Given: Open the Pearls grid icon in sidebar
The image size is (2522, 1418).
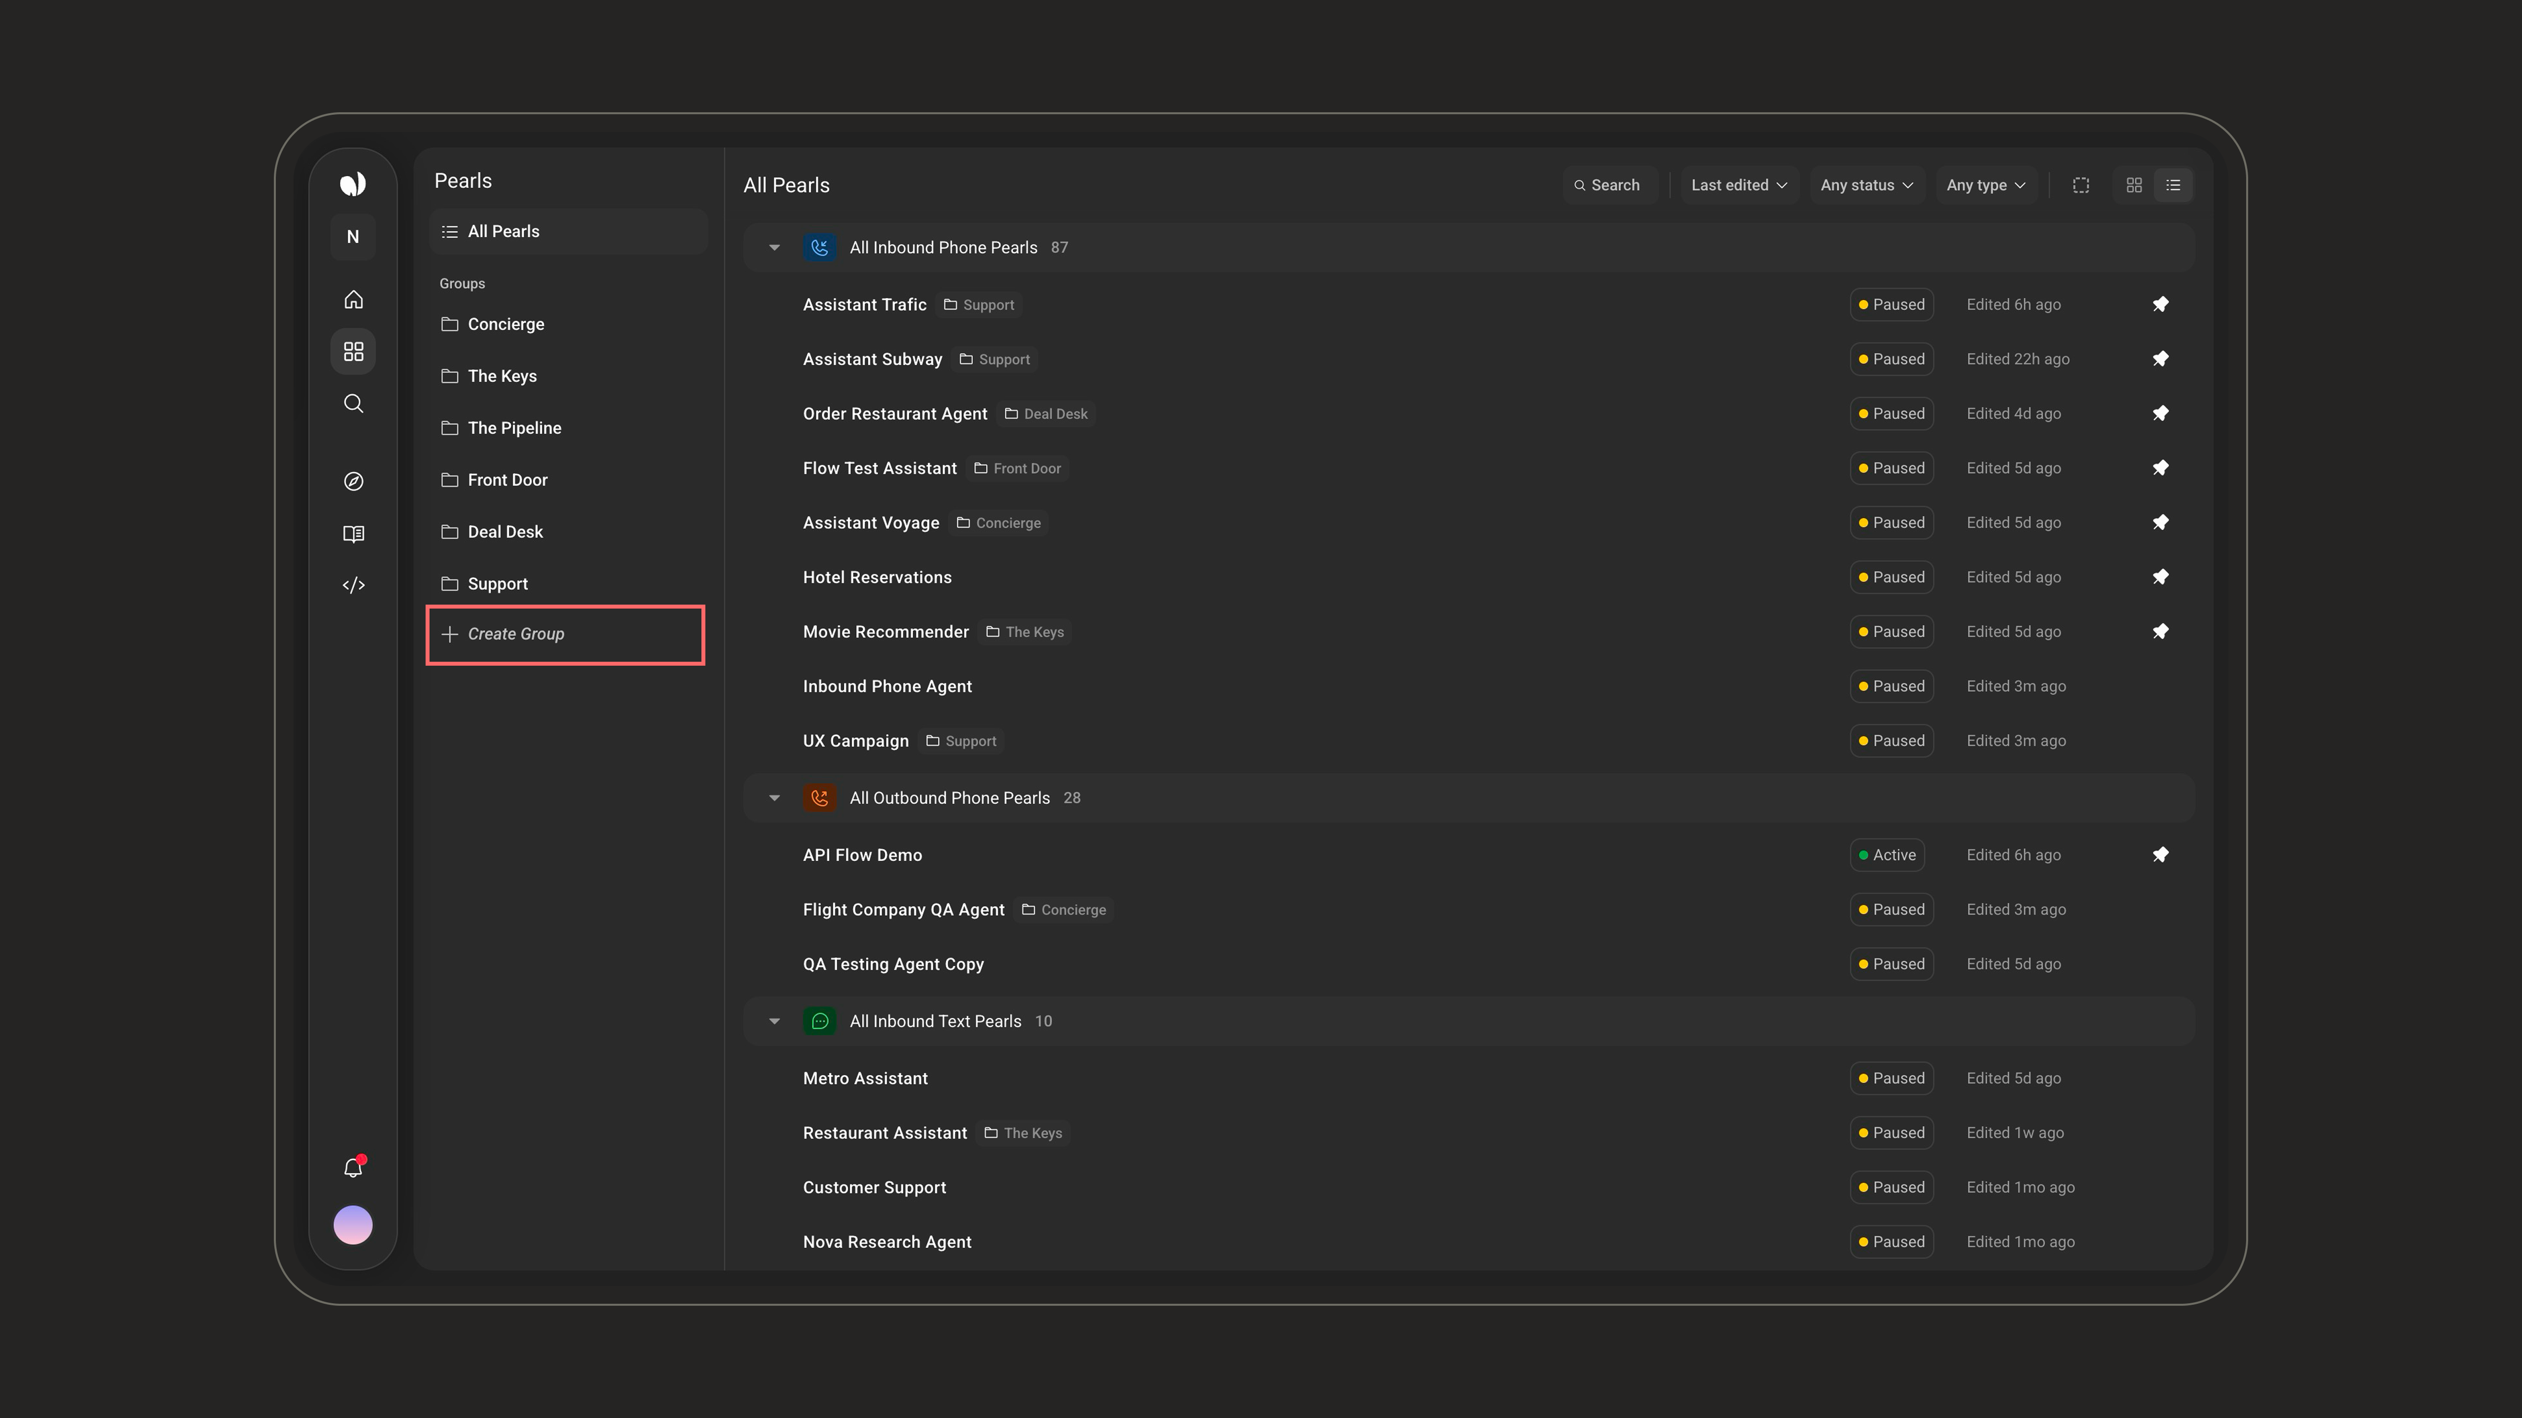Looking at the screenshot, I should click(x=354, y=352).
